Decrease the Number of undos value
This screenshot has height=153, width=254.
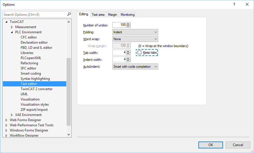pyautogui.click(x=128, y=26)
